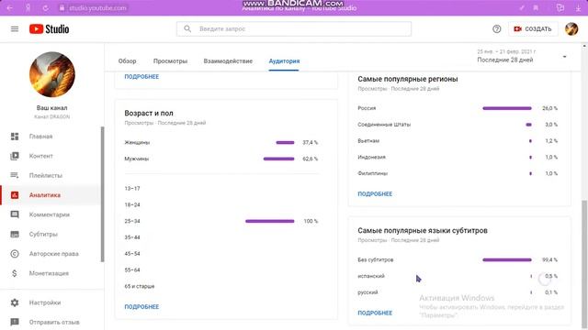
Task: Click ПОДРОБНЕЕ link above Возраст и пол
Action: pos(141,76)
